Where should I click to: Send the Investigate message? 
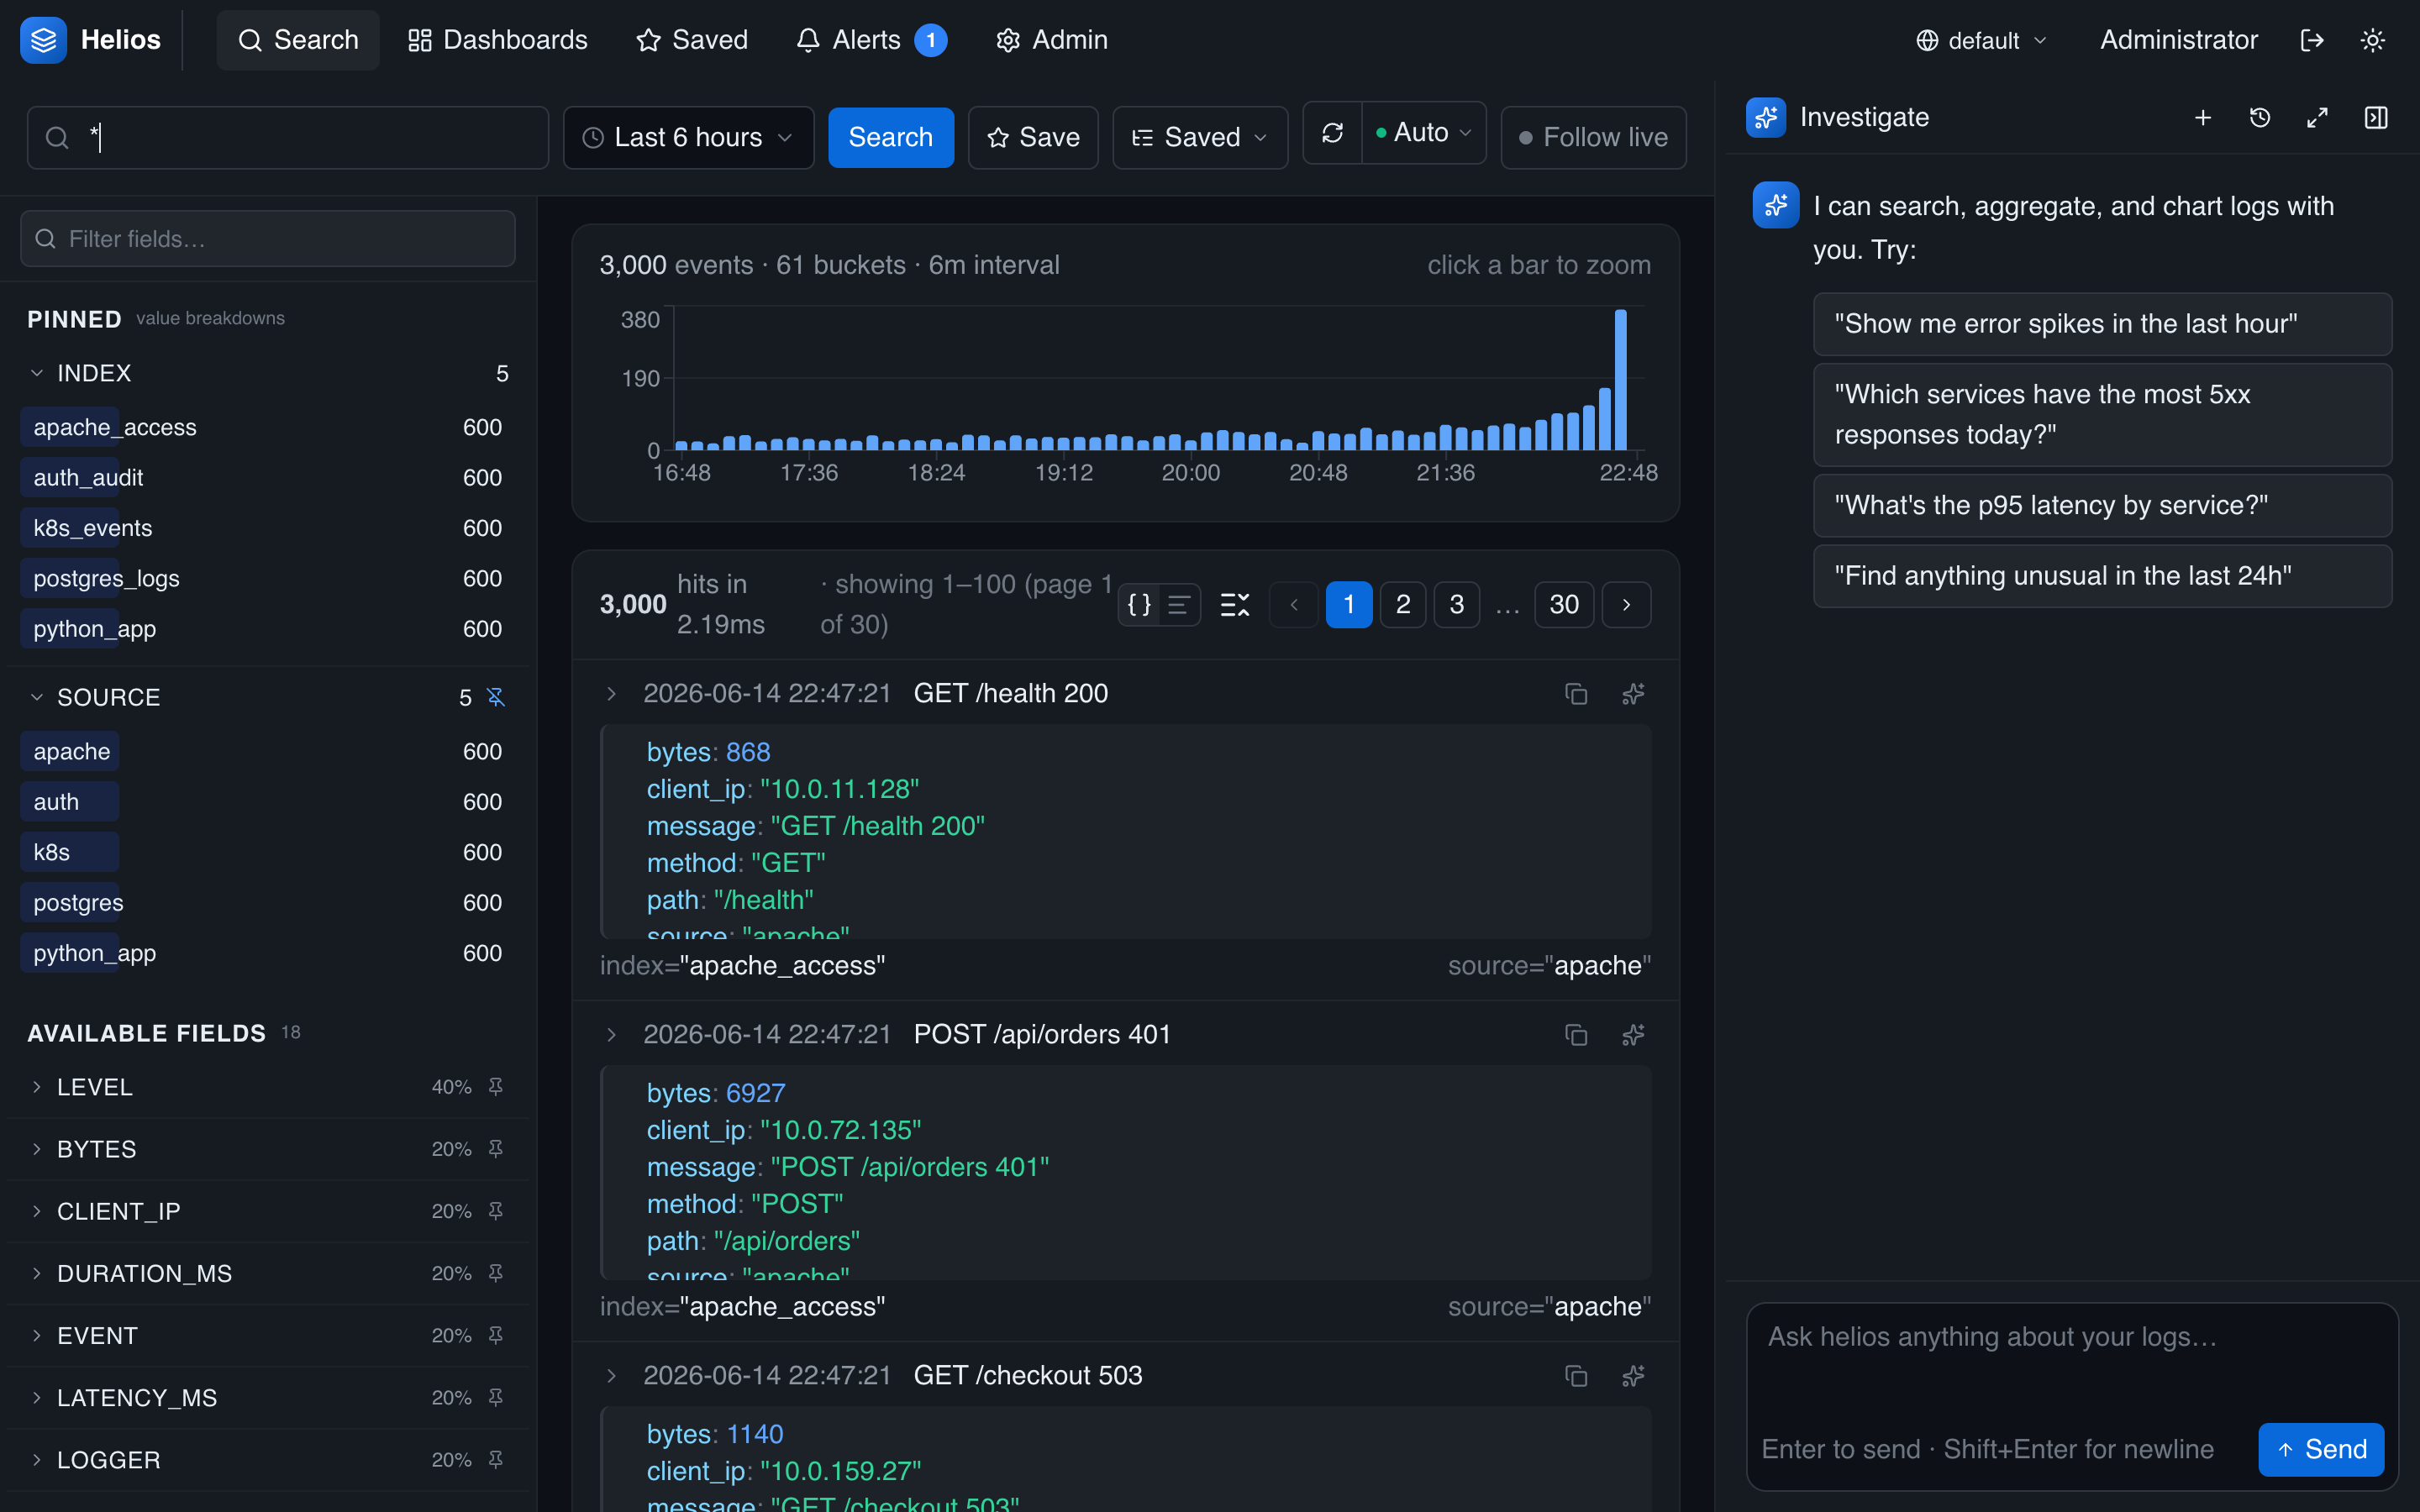[x=2320, y=1449]
